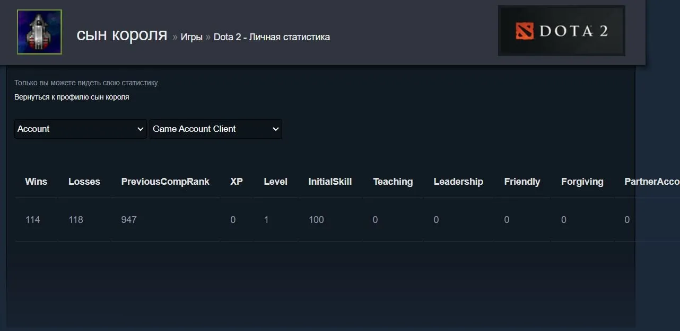This screenshot has width=680, height=331.
Task: Click the Wins value 114
Action: pos(33,220)
